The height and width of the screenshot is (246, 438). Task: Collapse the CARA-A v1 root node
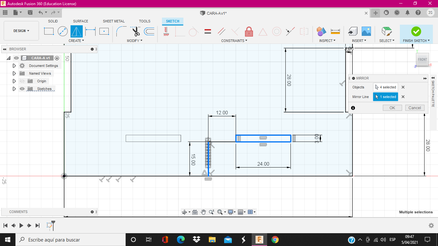coord(9,58)
